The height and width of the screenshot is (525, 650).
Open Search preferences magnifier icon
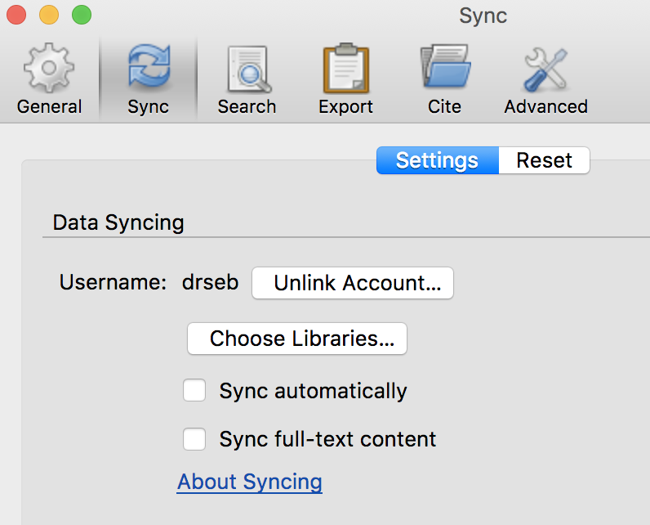(x=249, y=69)
